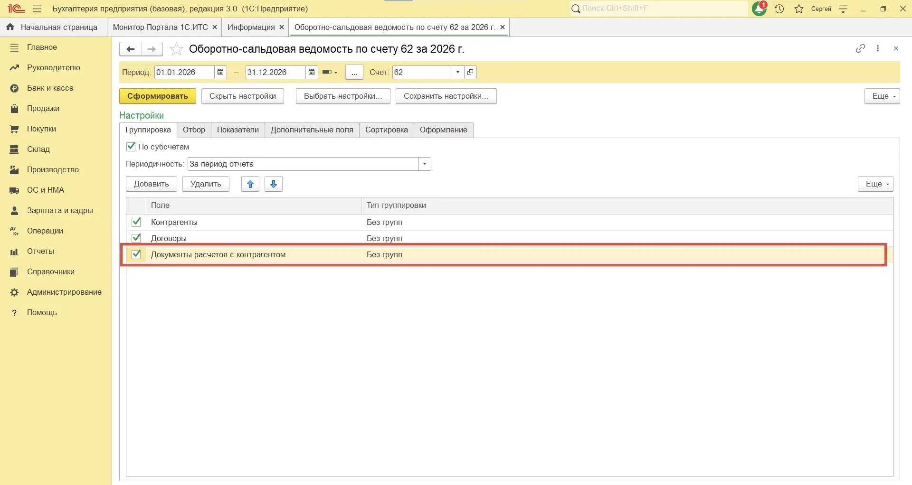Open Покупки section in sidebar
The image size is (912, 485).
pos(56,129)
